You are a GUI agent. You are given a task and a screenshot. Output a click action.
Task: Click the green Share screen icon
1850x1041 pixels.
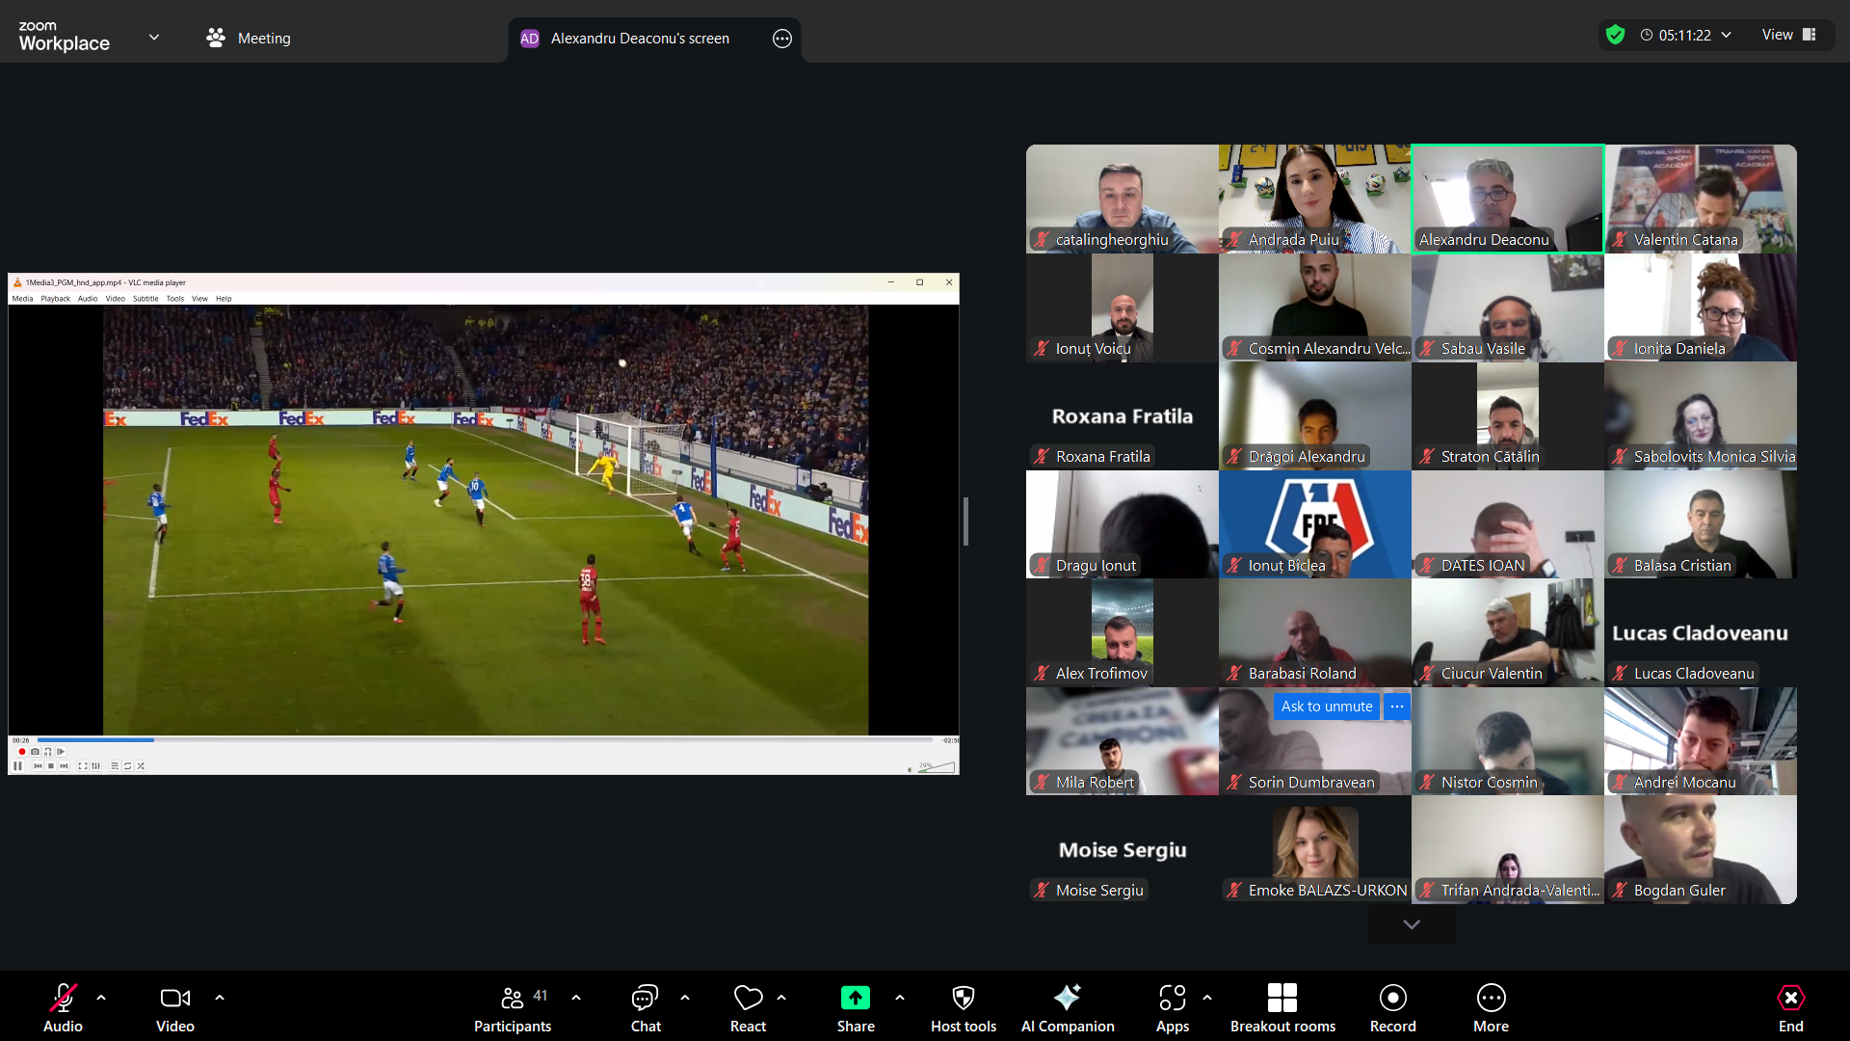pos(855,998)
